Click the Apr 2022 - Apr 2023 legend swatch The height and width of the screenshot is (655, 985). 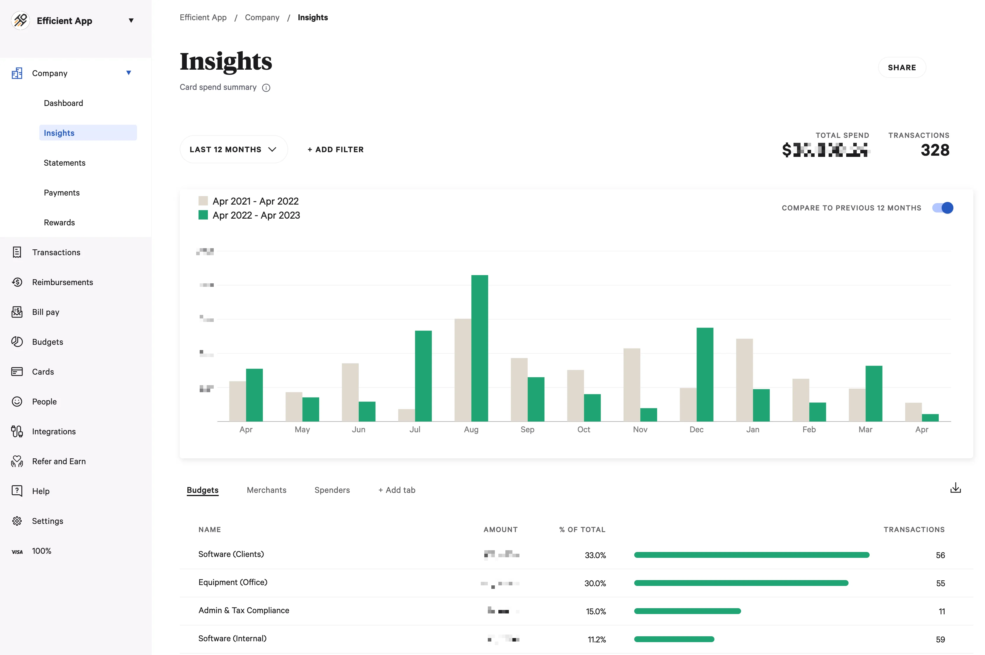tap(204, 215)
